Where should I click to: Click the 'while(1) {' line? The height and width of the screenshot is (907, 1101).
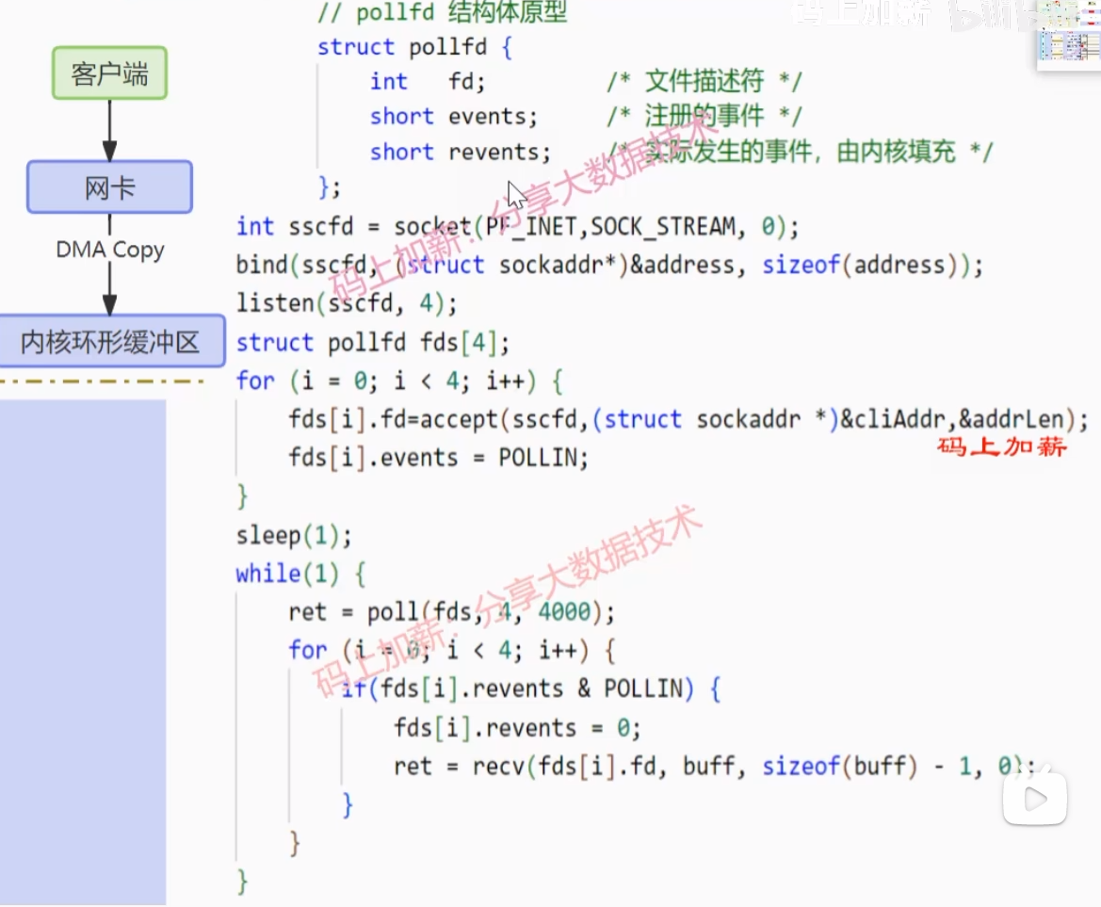[300, 574]
